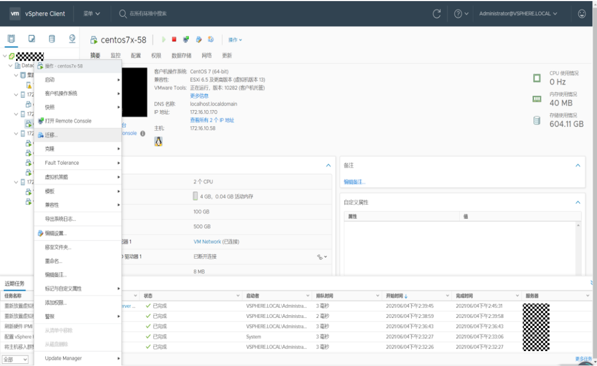
Task: Choose 重命名... in the context menu
Action: [x=78, y=261]
